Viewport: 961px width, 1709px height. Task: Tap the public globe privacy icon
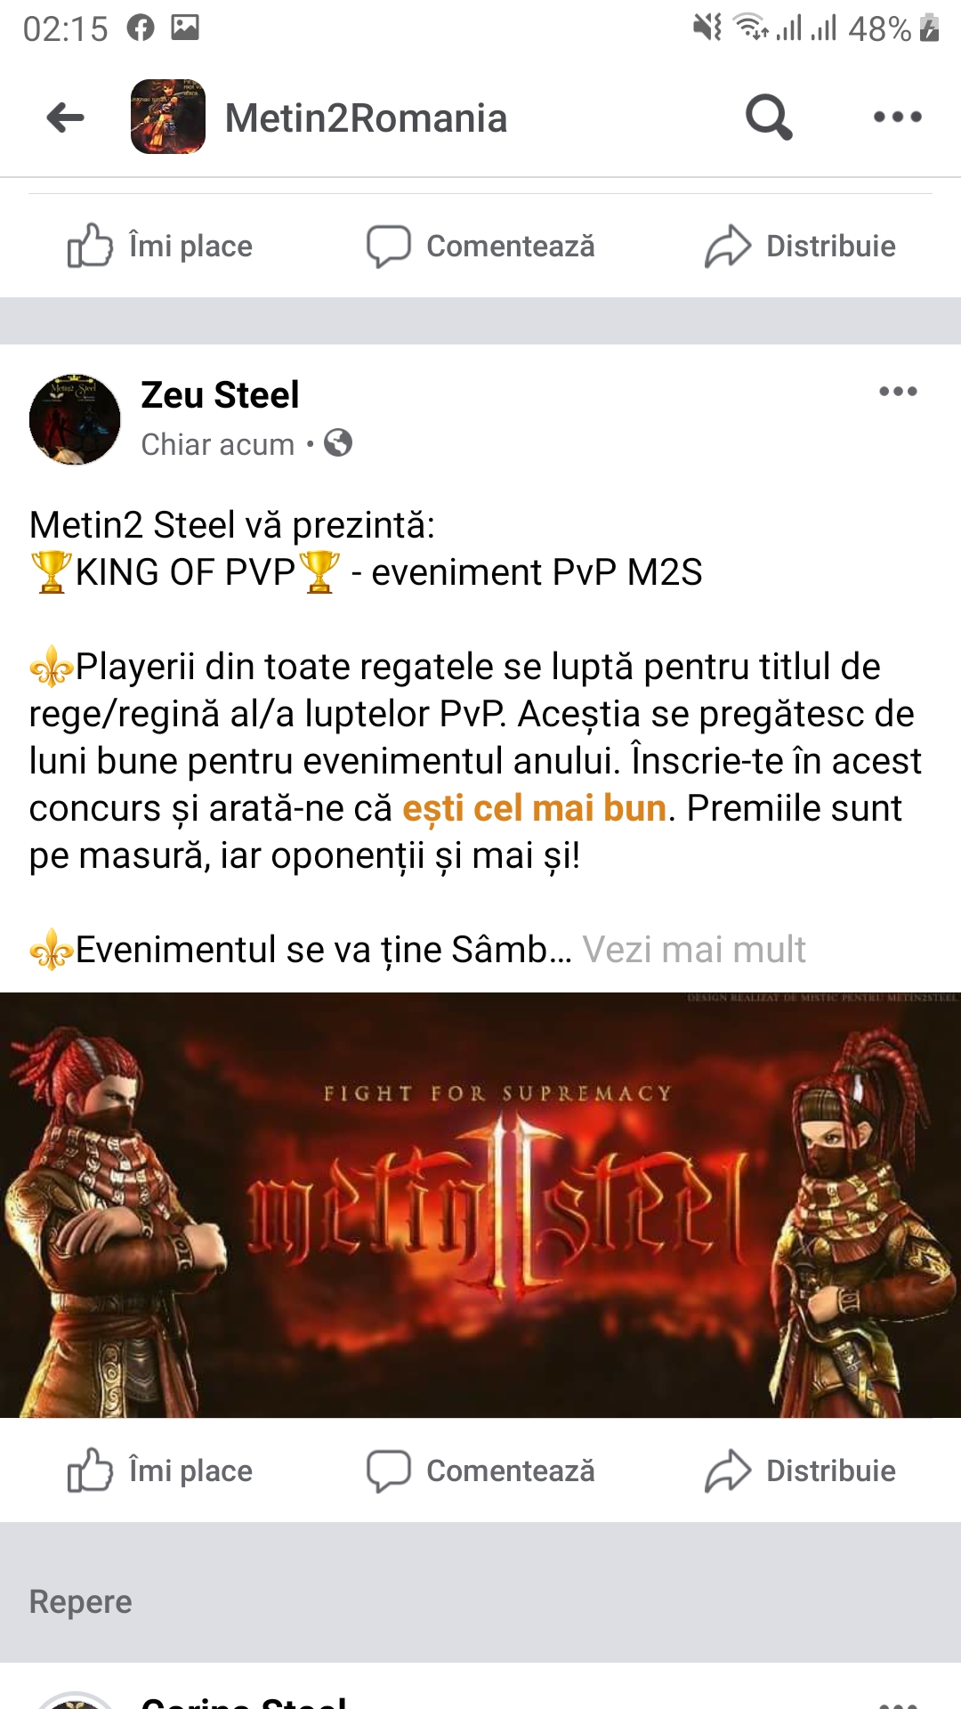338,442
